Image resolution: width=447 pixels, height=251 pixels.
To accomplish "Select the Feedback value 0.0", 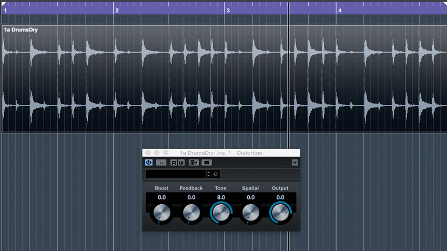I will [x=191, y=197].
